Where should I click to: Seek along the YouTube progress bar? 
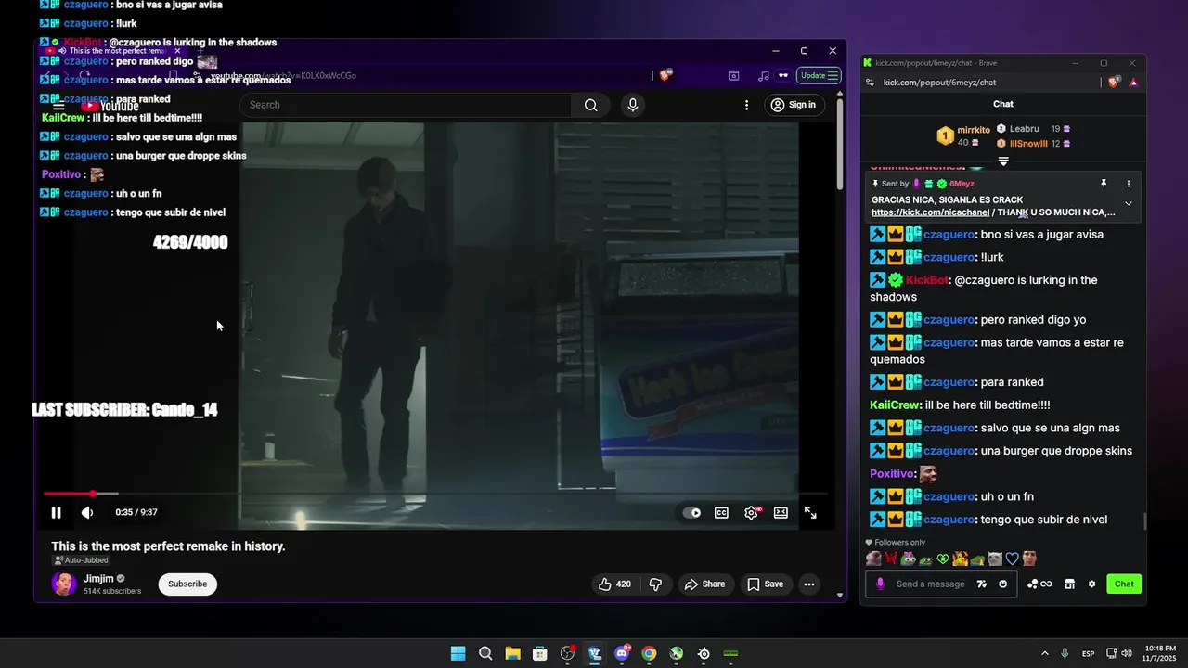(x=434, y=494)
